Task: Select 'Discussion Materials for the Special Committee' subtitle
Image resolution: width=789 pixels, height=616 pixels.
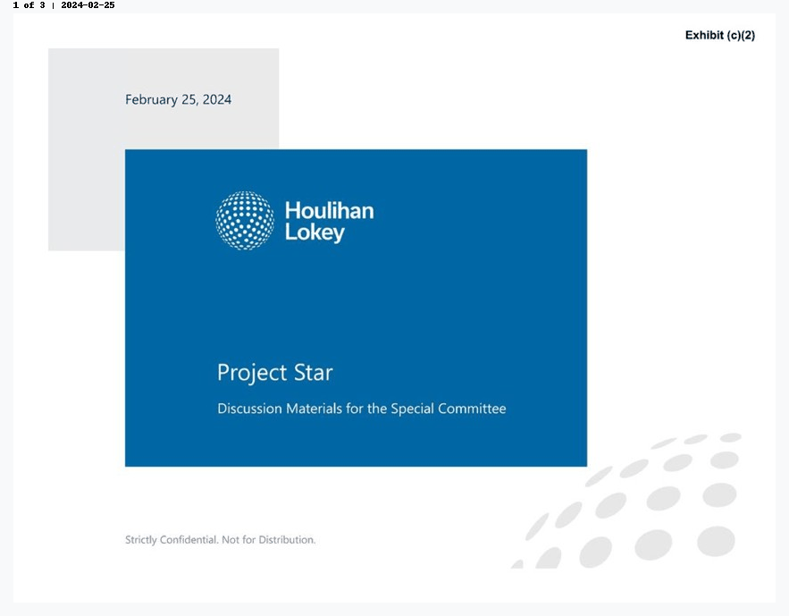Action: (362, 409)
